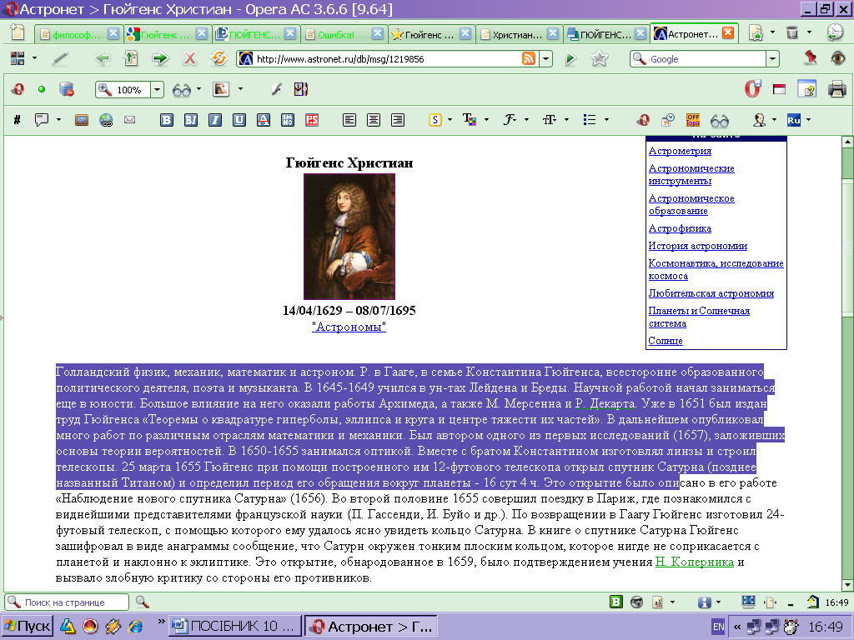Click the bold-italic BI formatting icon

(191, 120)
